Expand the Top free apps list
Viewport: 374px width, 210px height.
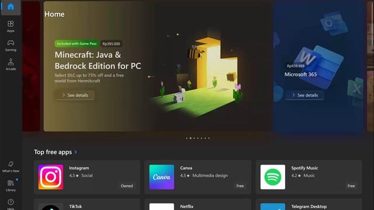[x=76, y=152]
